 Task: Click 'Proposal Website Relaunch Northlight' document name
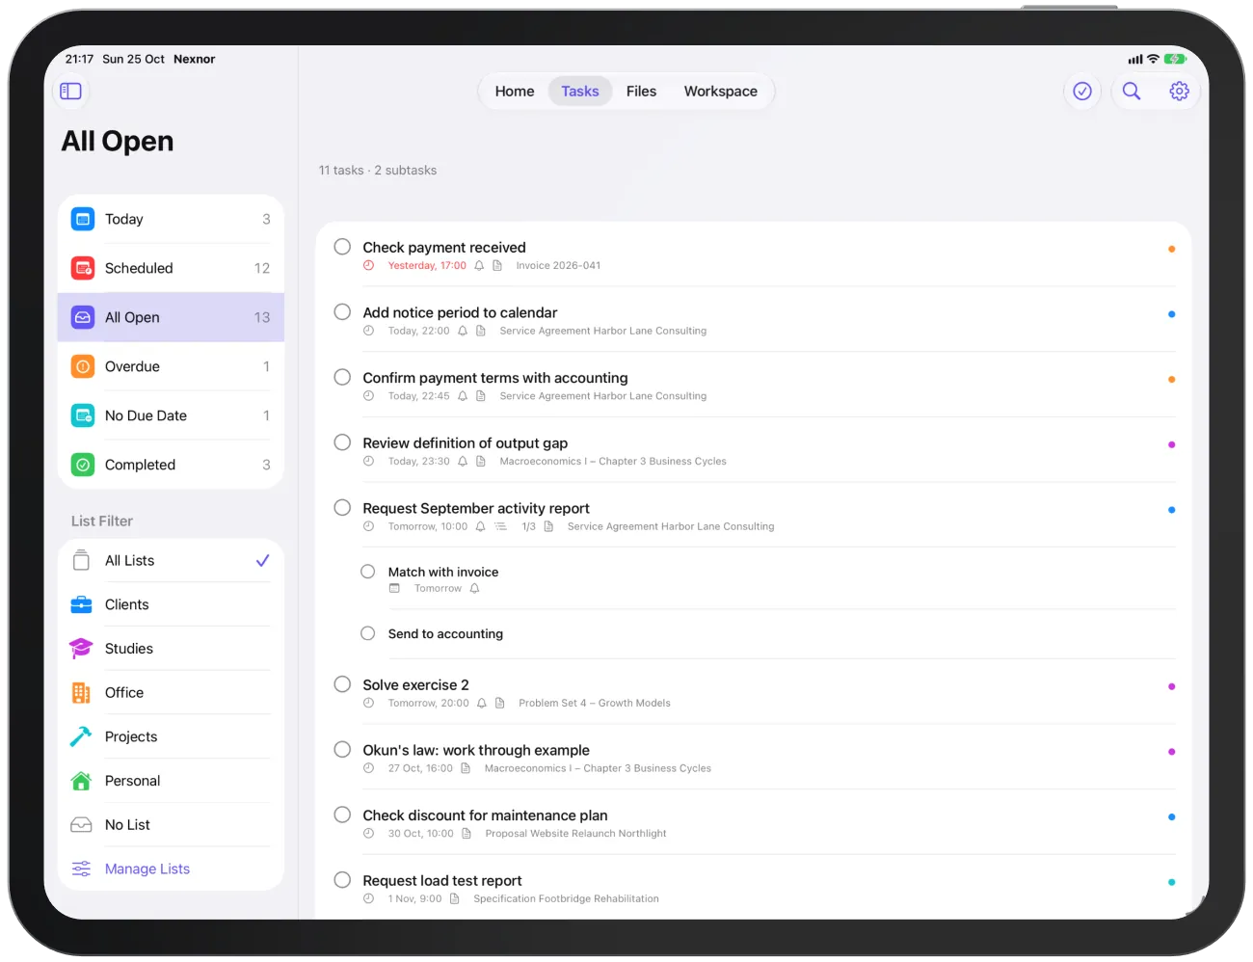tap(575, 834)
